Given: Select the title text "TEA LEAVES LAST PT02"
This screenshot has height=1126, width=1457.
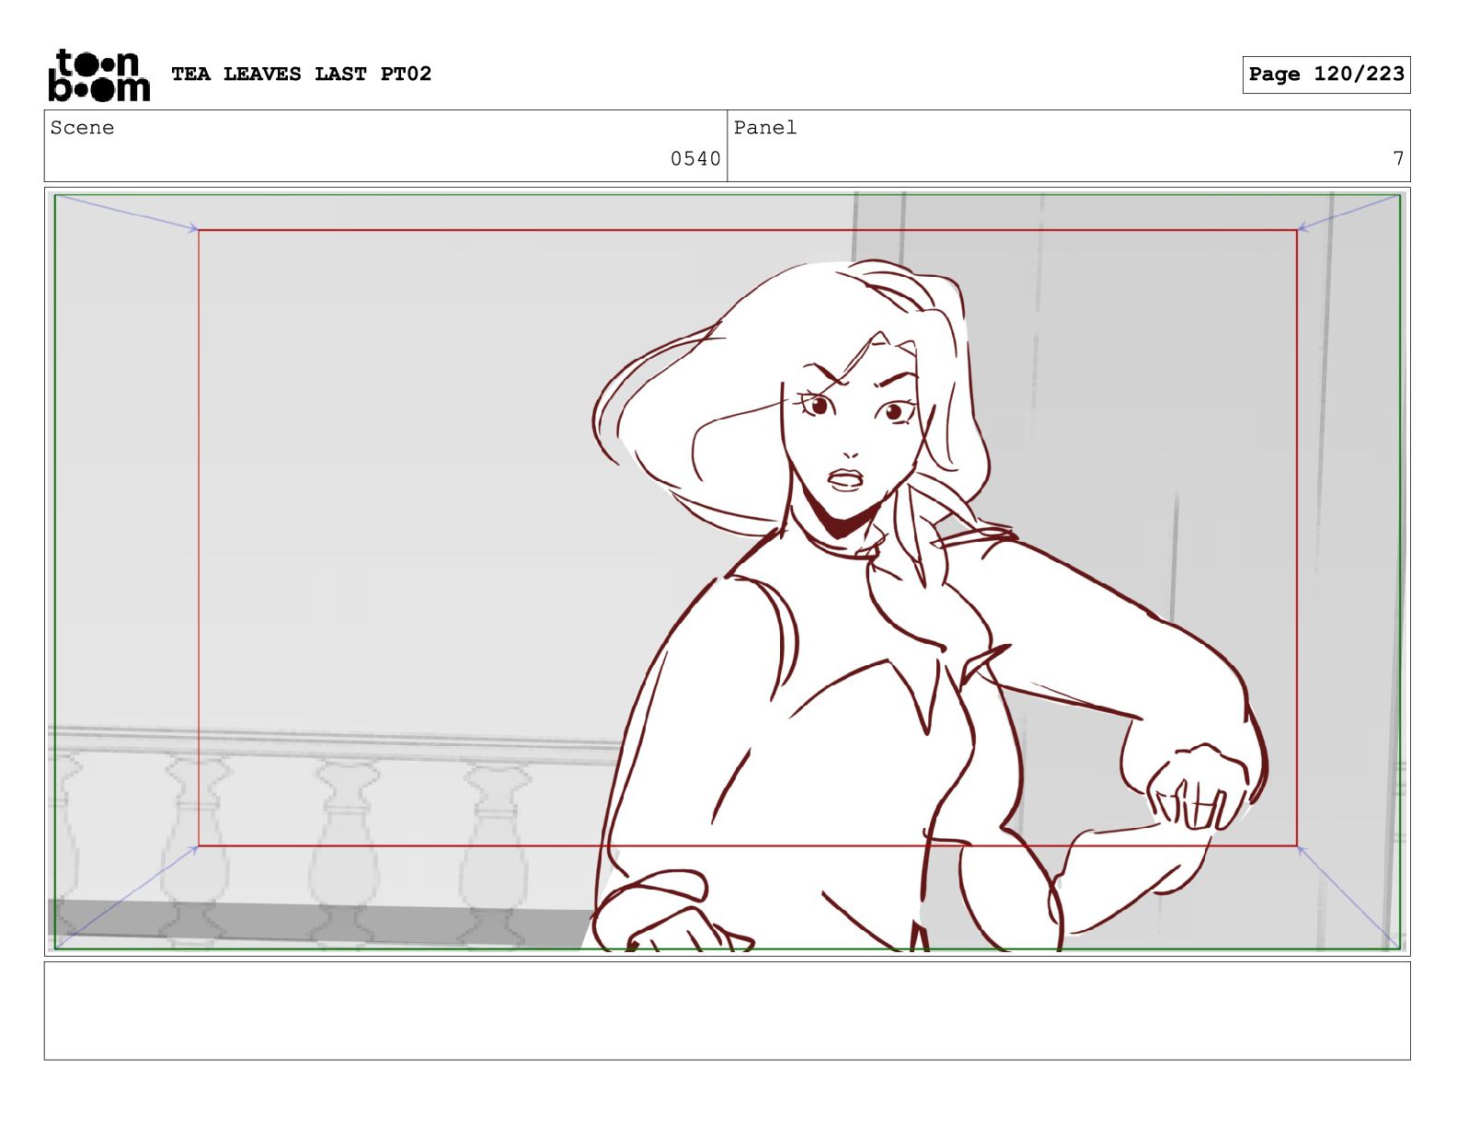Looking at the screenshot, I should coord(301,74).
